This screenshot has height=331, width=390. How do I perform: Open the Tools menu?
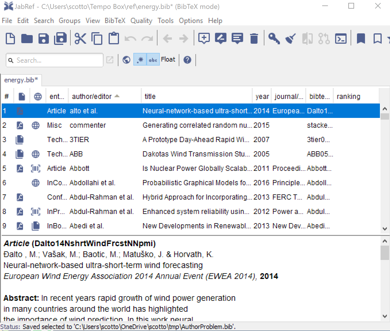(x=166, y=21)
